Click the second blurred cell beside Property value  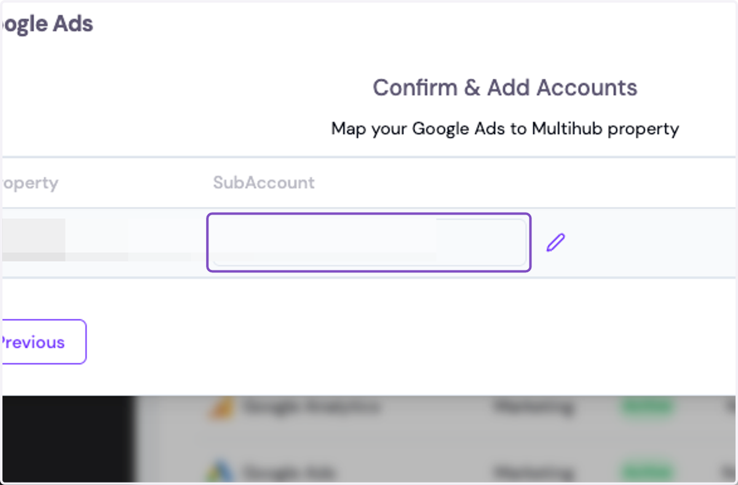coord(167,240)
